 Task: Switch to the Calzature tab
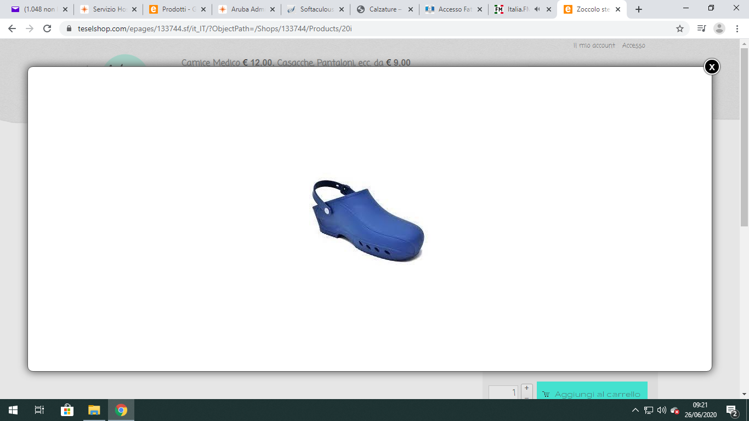pyautogui.click(x=384, y=9)
